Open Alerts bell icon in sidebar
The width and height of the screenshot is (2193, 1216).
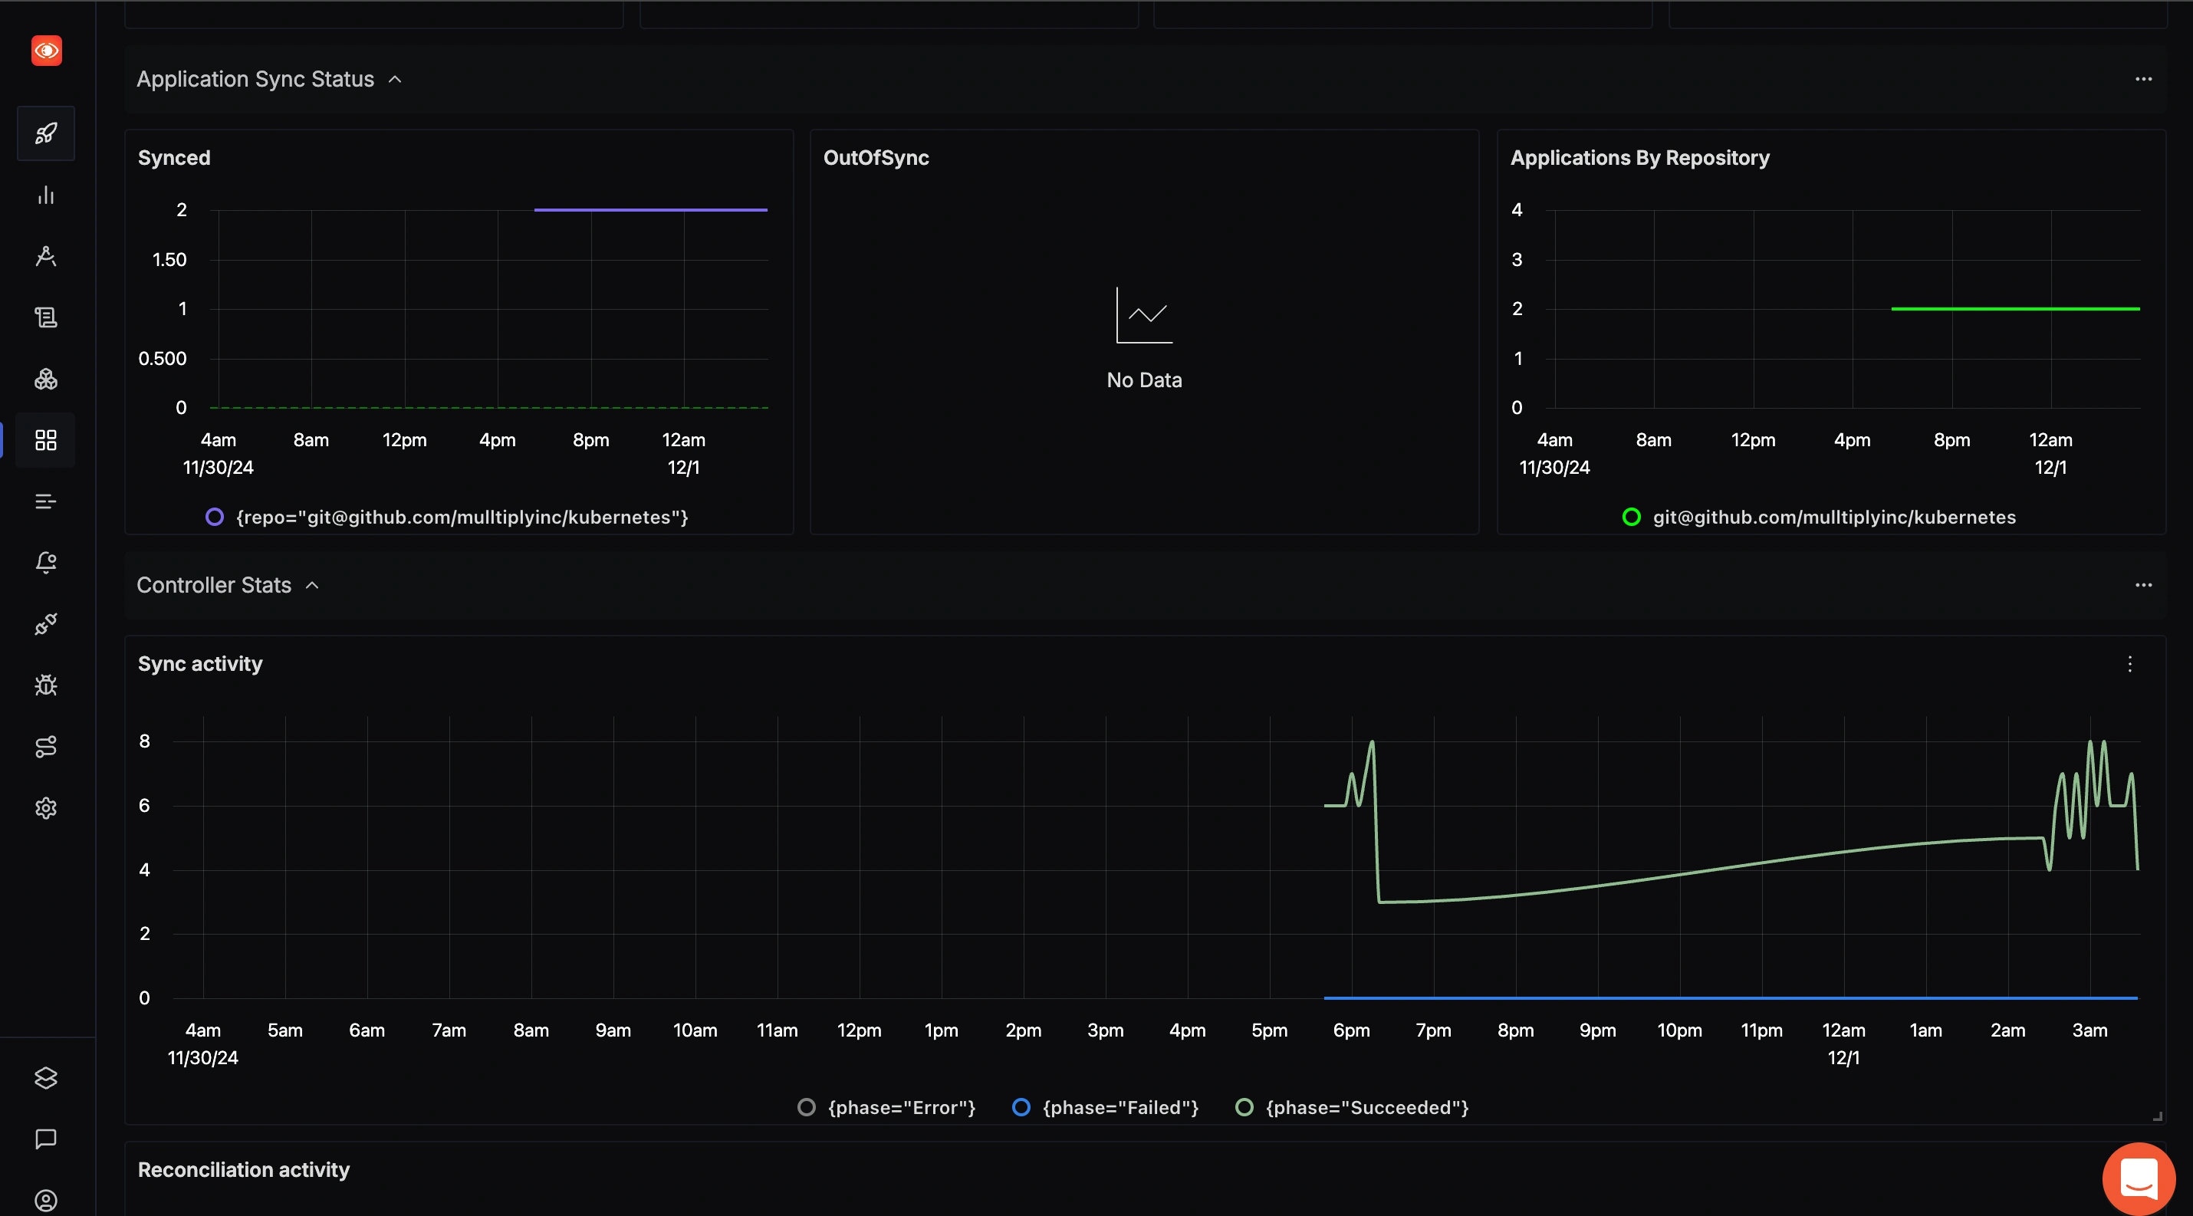point(46,563)
